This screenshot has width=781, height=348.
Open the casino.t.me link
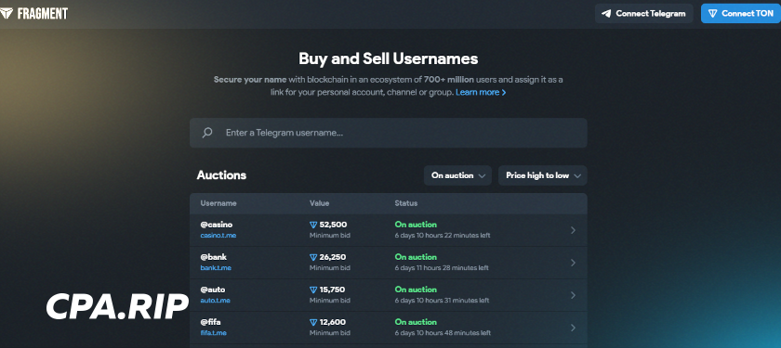point(218,235)
